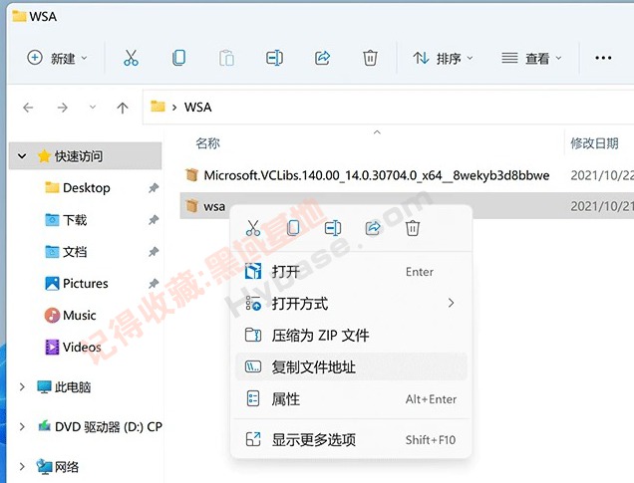Click the pin icon beside 下载

point(154,220)
